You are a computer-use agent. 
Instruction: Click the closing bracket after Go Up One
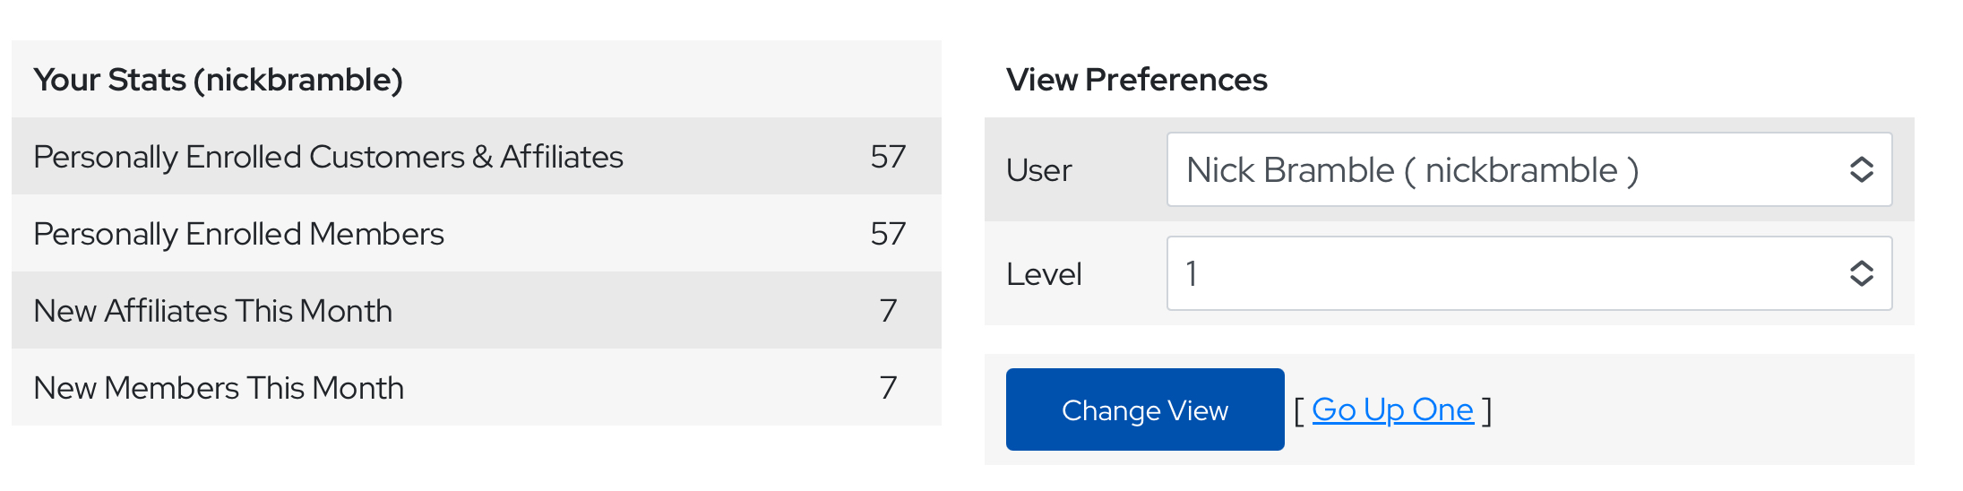click(x=1487, y=411)
